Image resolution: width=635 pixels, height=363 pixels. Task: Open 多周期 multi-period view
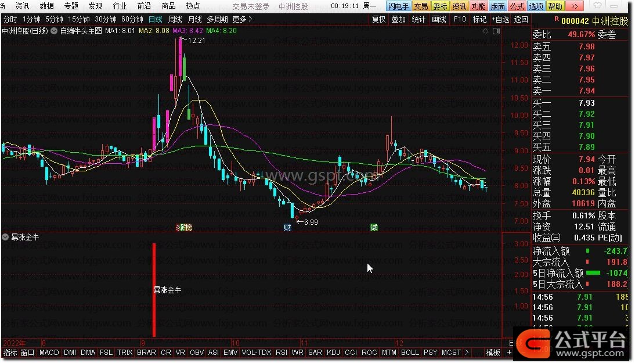click(217, 19)
